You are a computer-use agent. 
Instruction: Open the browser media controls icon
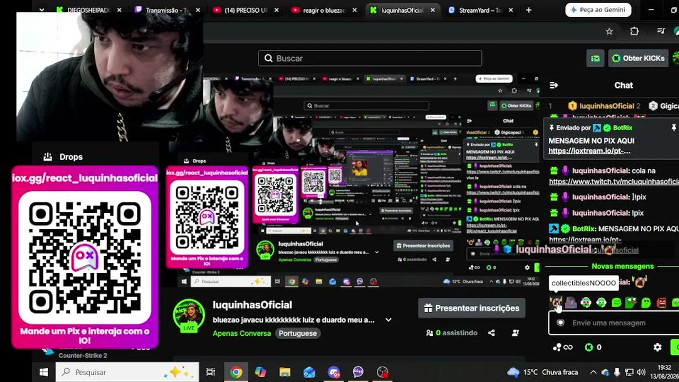[661, 32]
